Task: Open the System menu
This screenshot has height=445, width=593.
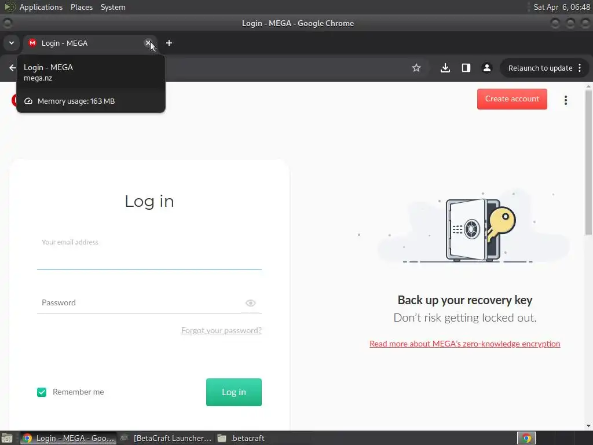Action: point(113,7)
